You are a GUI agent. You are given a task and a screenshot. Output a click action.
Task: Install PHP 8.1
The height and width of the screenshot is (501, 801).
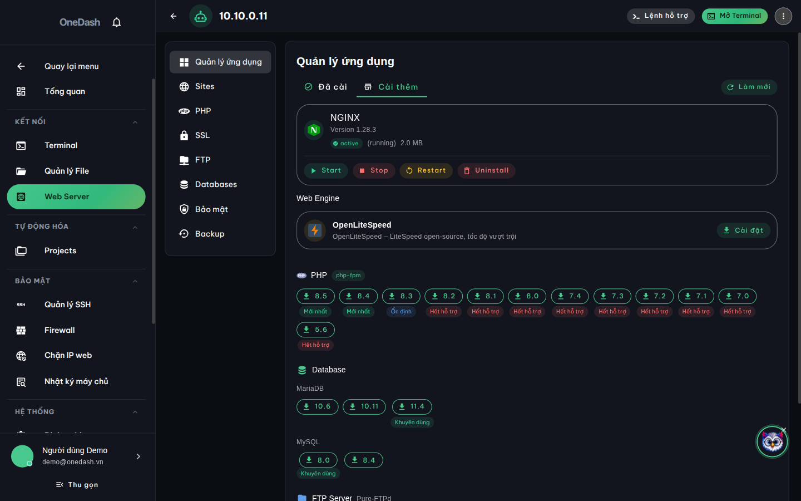tap(486, 296)
